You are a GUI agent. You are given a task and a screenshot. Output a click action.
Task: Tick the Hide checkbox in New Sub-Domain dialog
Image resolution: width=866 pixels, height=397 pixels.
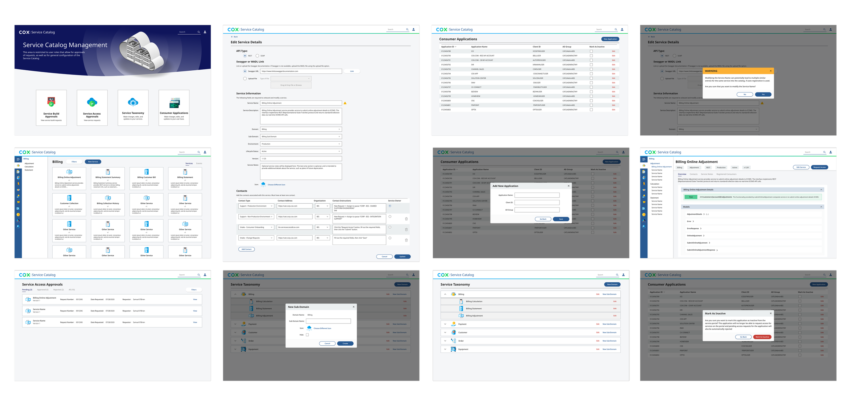click(x=307, y=335)
